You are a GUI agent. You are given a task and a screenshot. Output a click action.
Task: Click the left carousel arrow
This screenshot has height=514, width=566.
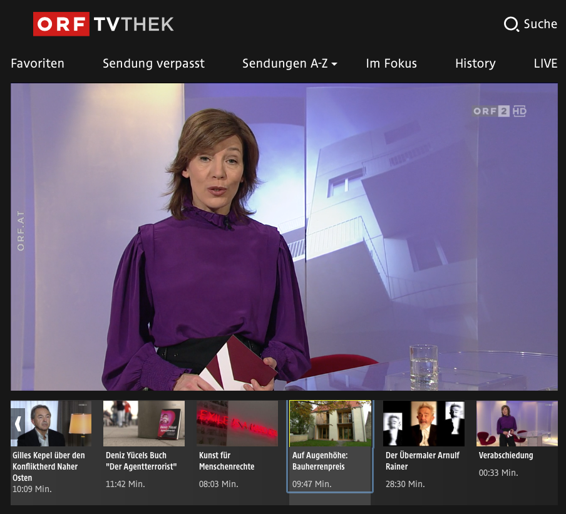point(18,423)
